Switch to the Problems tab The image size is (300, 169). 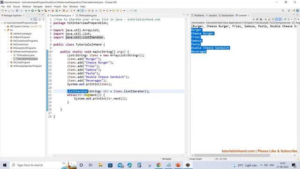[198, 15]
